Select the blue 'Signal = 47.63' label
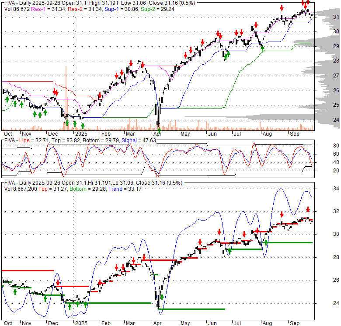This screenshot has height=326, width=341. [x=139, y=140]
